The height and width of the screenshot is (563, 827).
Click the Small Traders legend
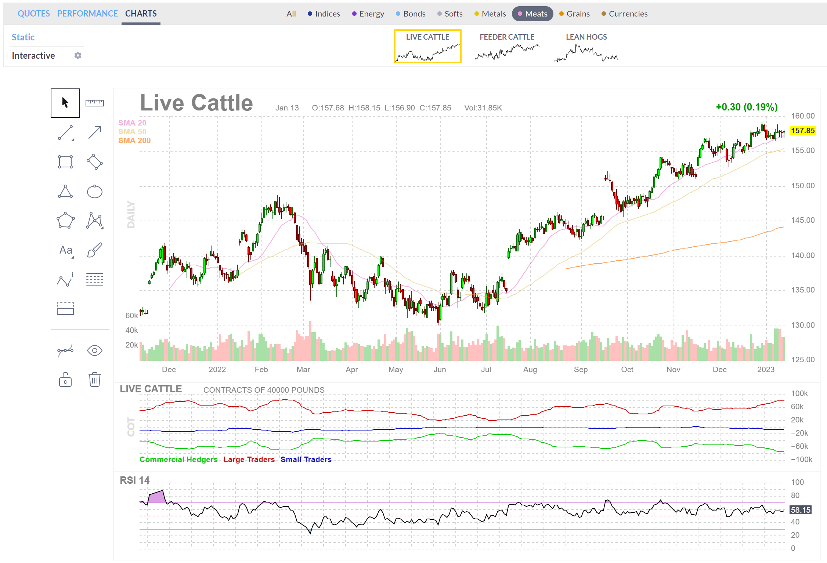[x=306, y=460]
